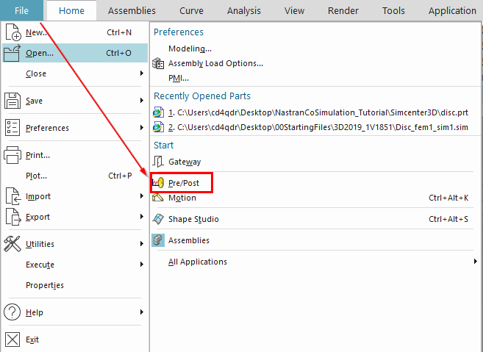Click the Save disk icon
Viewport: 483px width, 352px height.
[x=12, y=101]
